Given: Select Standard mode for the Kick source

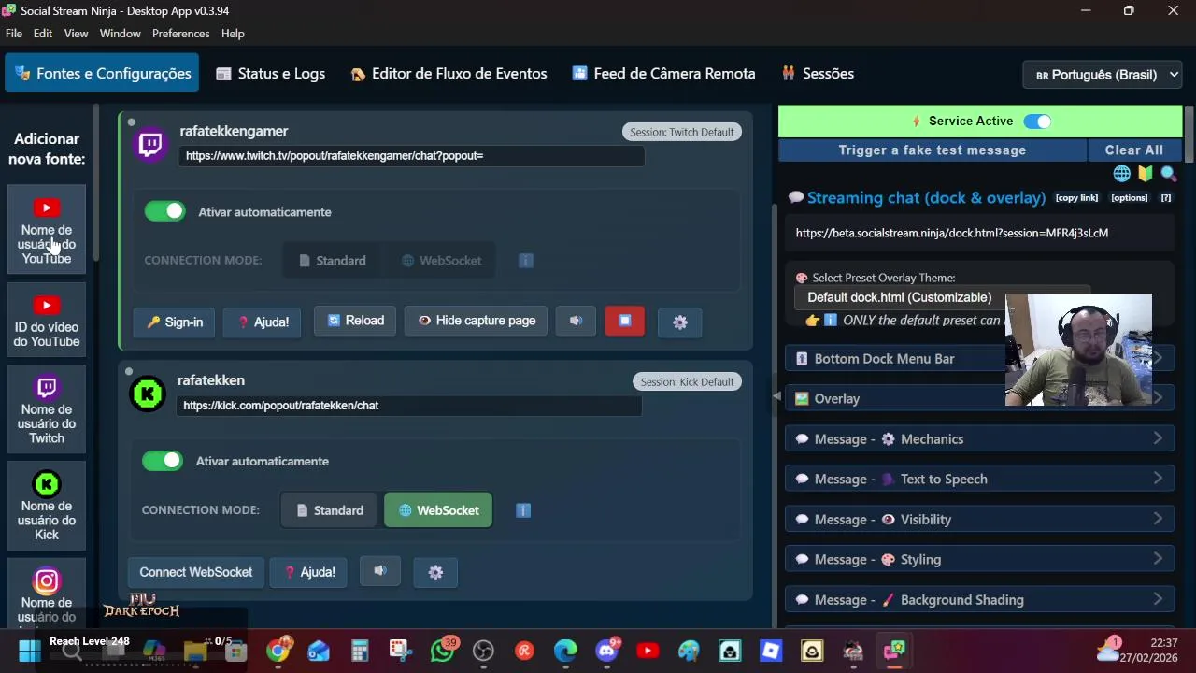Looking at the screenshot, I should (329, 510).
